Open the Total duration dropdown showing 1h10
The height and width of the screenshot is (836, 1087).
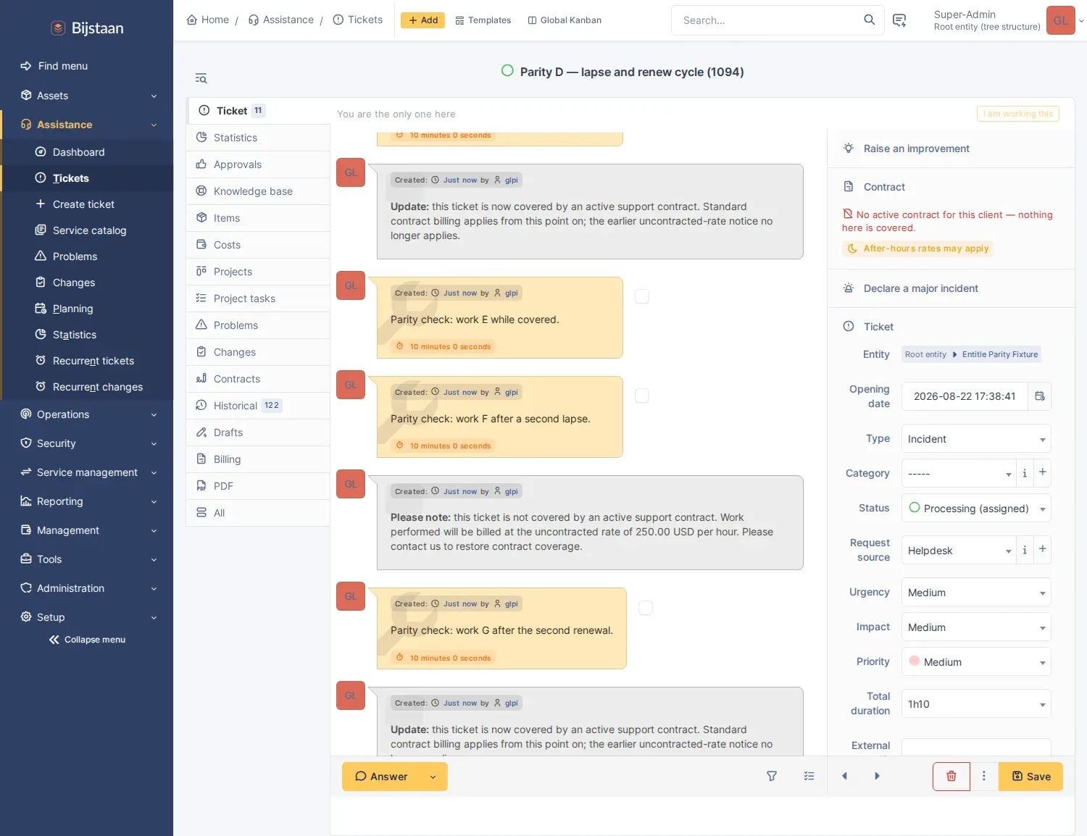(976, 704)
